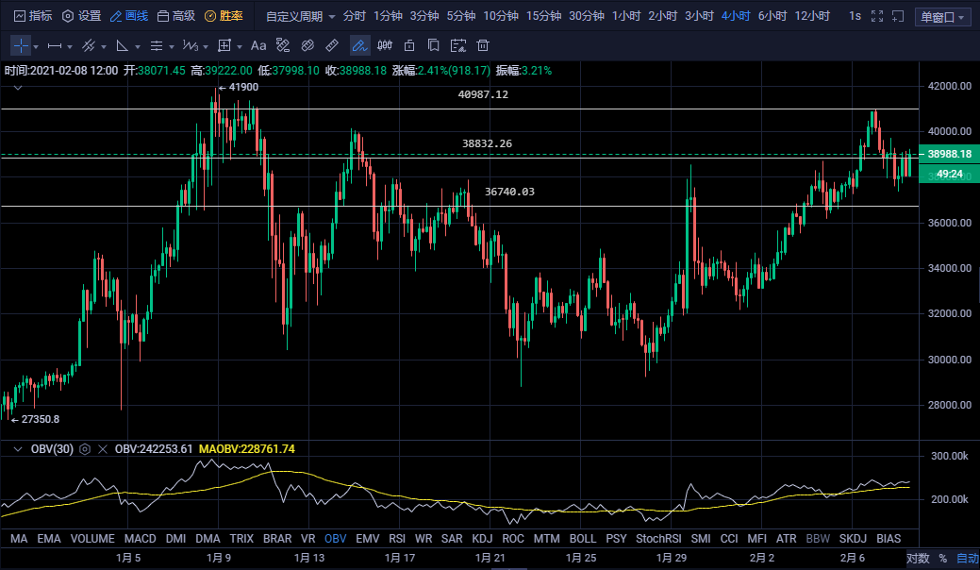The height and width of the screenshot is (570, 980).
Task: Enter fullscreen chart mode icon
Action: pos(877,16)
